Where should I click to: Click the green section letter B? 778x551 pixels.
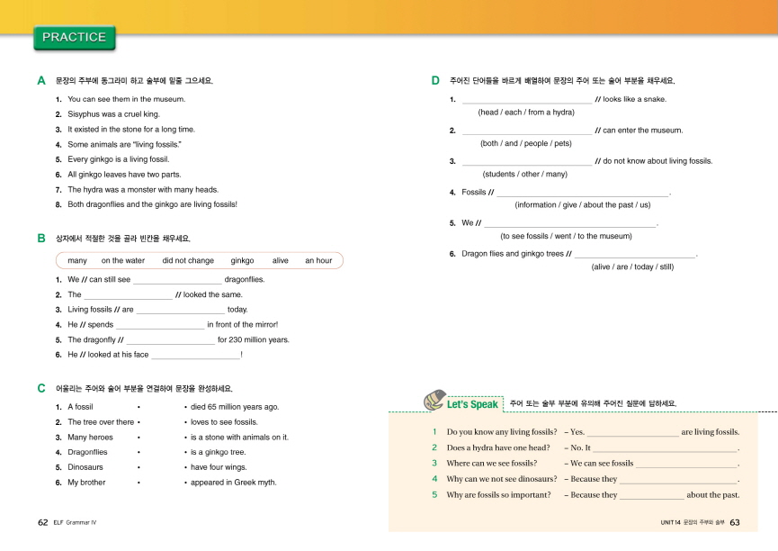[x=41, y=239]
